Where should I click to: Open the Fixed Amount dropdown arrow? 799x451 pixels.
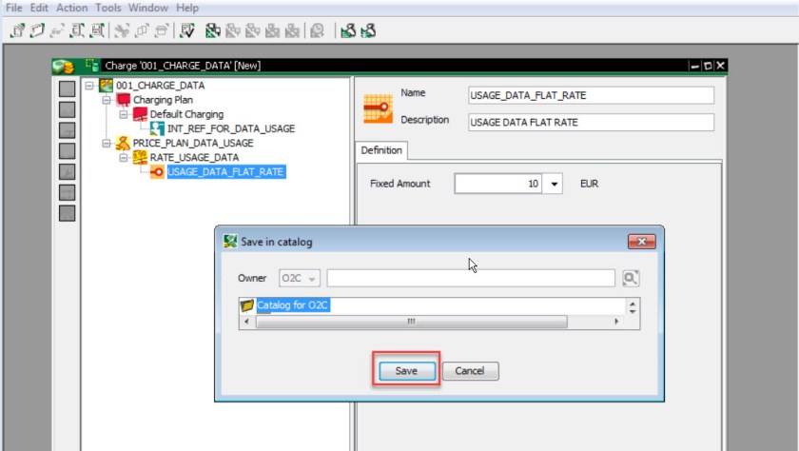(553, 184)
